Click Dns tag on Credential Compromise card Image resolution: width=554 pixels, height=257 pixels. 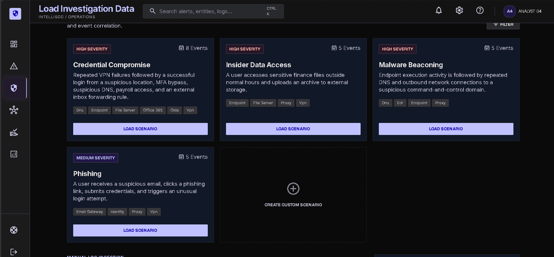(80, 110)
